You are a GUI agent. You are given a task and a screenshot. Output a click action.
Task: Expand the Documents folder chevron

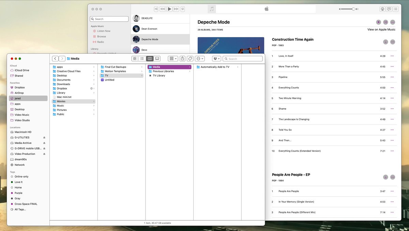click(94, 80)
